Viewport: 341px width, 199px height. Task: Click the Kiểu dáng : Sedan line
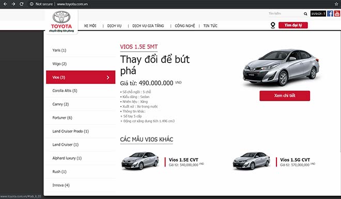135,97
